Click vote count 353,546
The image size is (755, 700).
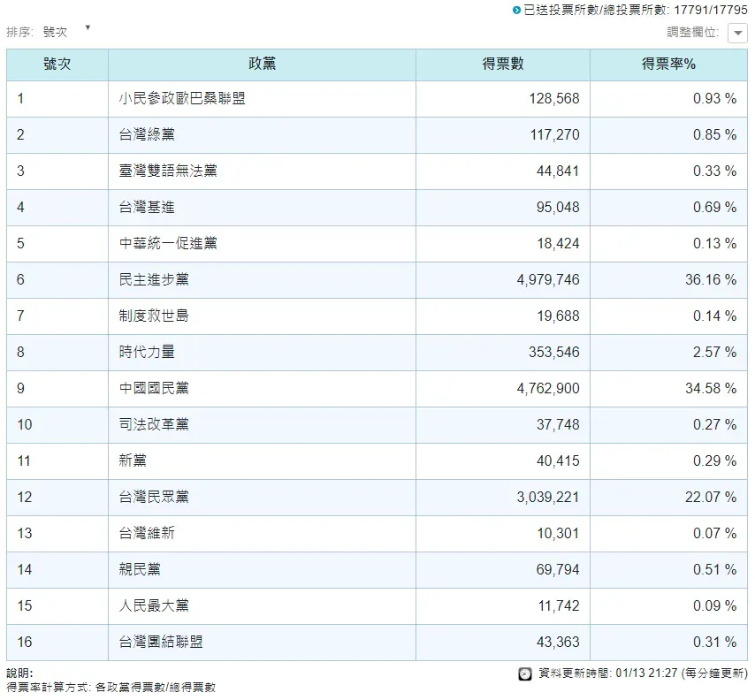click(554, 352)
